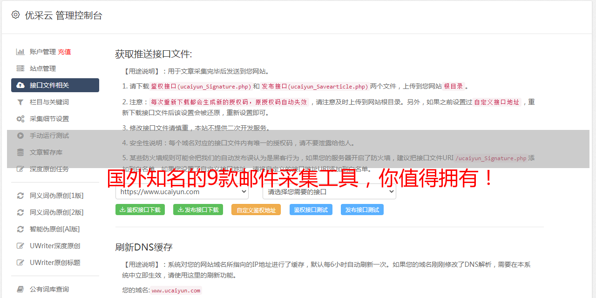The image size is (596, 298).
Task: Click the blue 鉴权接口测试 button
Action: click(311, 210)
